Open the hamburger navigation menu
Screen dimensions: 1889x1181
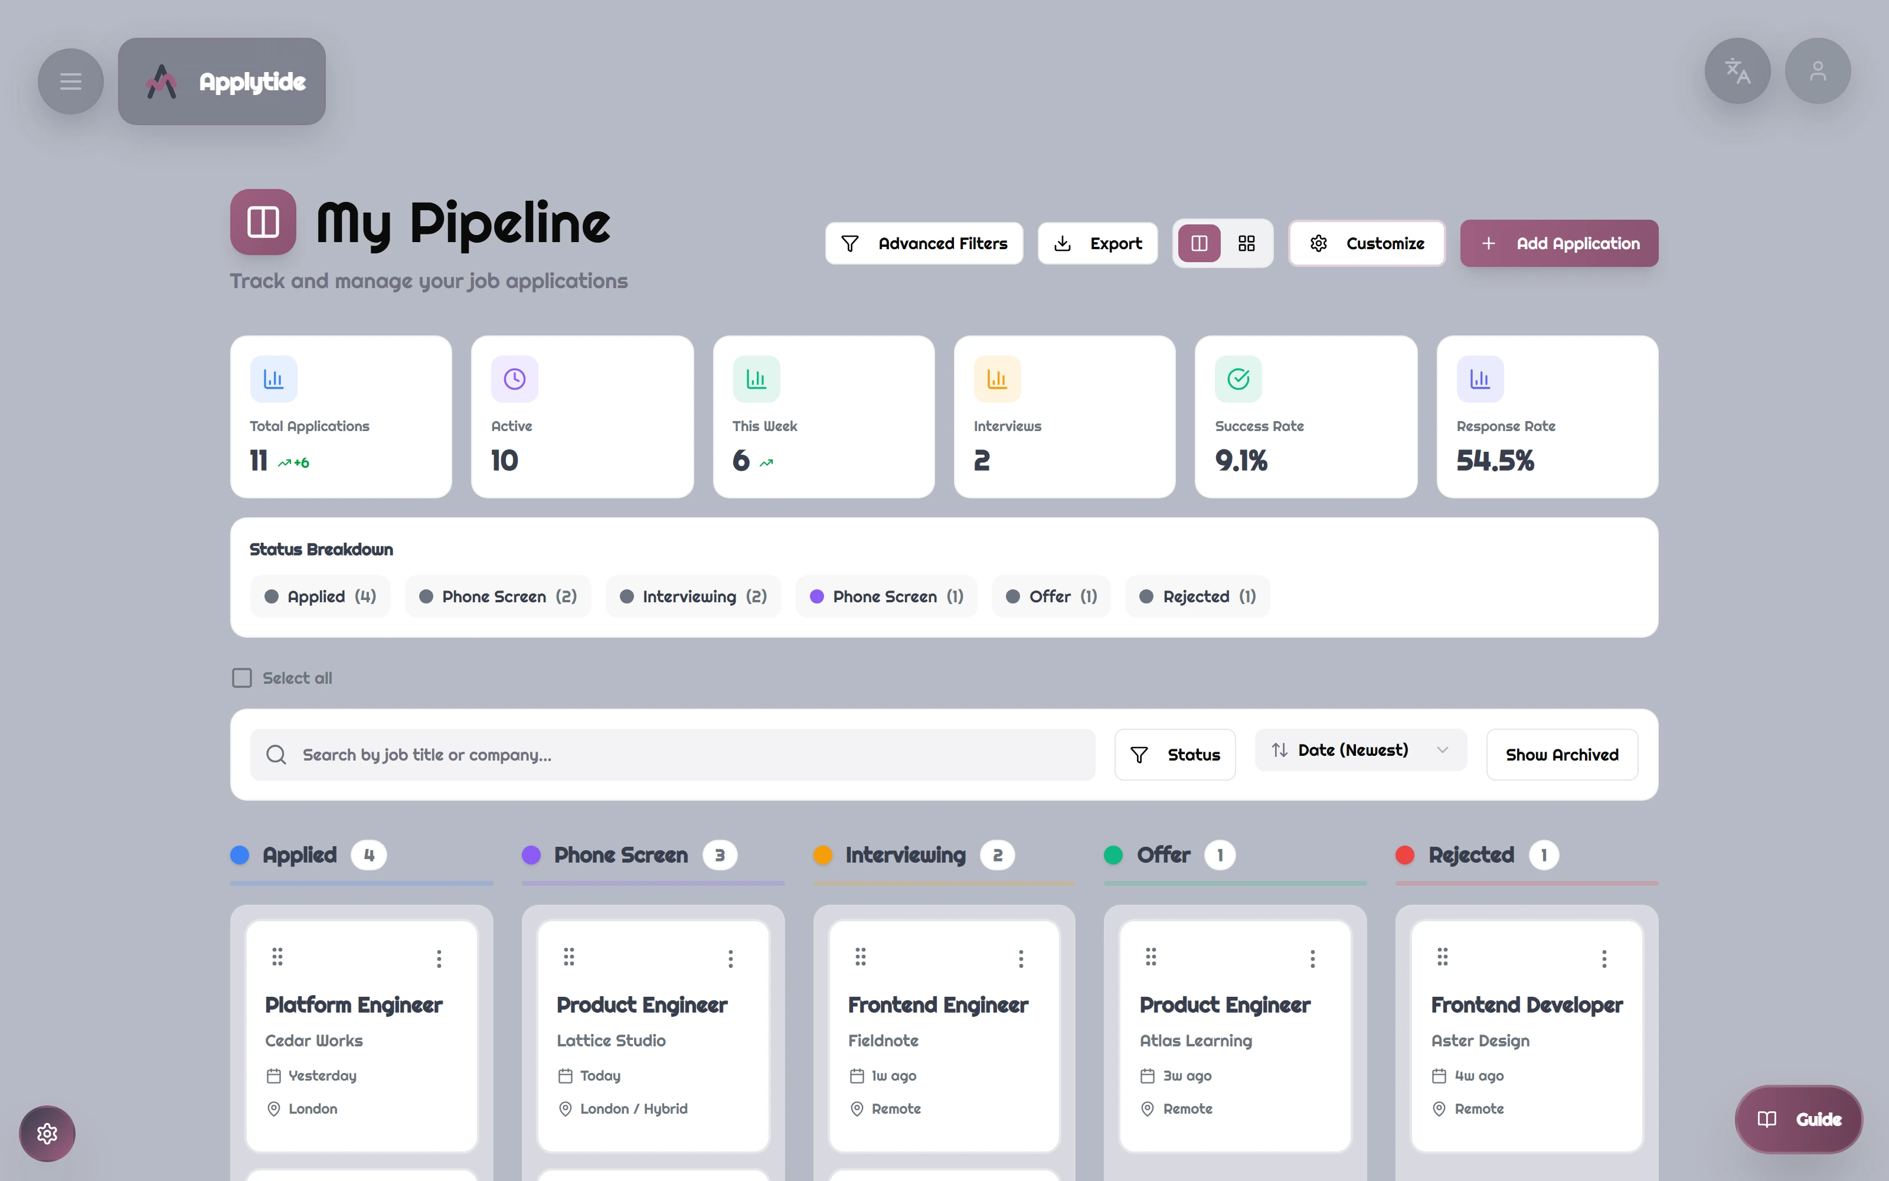pos(70,81)
